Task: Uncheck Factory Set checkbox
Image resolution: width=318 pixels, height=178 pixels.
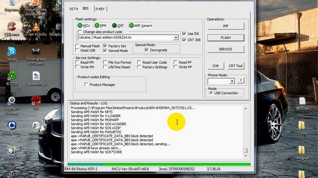Action: [x=105, y=46]
